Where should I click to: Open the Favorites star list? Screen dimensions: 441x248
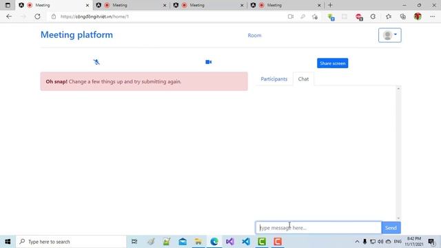[389, 17]
